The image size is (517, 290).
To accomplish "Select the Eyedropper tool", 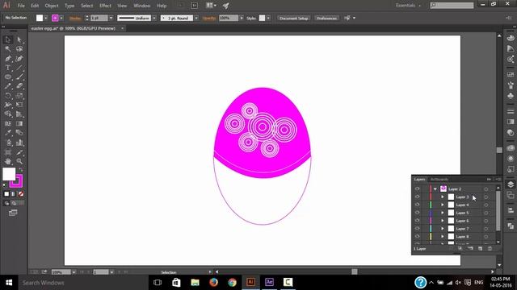I will [8, 133].
